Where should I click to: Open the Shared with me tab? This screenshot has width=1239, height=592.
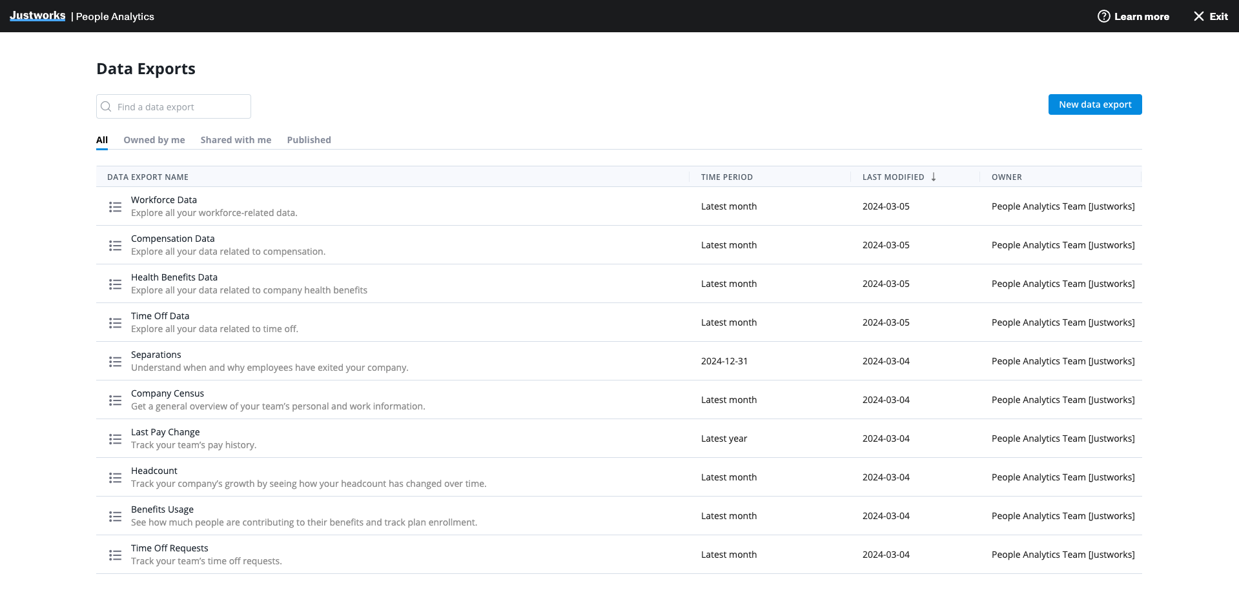(x=236, y=140)
